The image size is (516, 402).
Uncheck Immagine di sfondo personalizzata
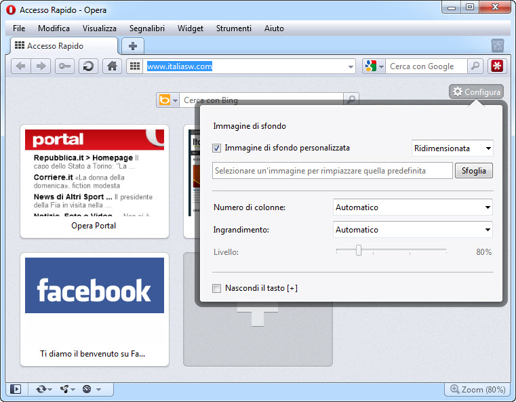point(216,148)
